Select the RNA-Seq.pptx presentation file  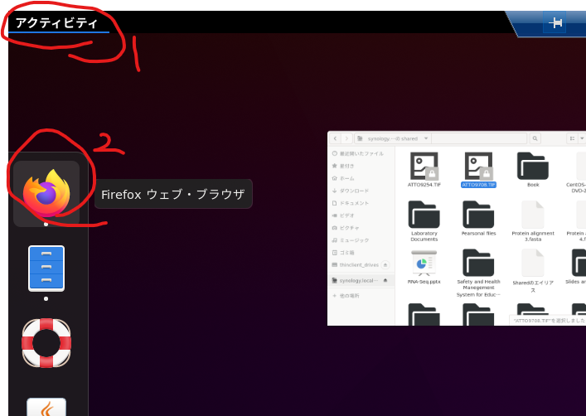pyautogui.click(x=424, y=267)
